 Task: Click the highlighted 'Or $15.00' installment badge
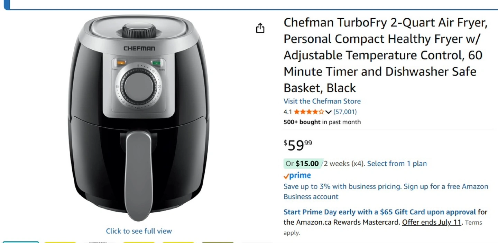[302, 164]
